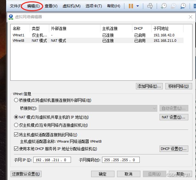This screenshot has height=180, width=196.
Task: Click the 名称 column header
Action: (x=21, y=28)
